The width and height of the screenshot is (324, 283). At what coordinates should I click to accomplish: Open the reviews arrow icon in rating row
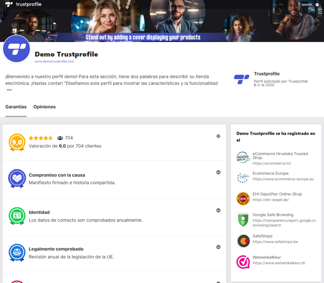tap(218, 136)
